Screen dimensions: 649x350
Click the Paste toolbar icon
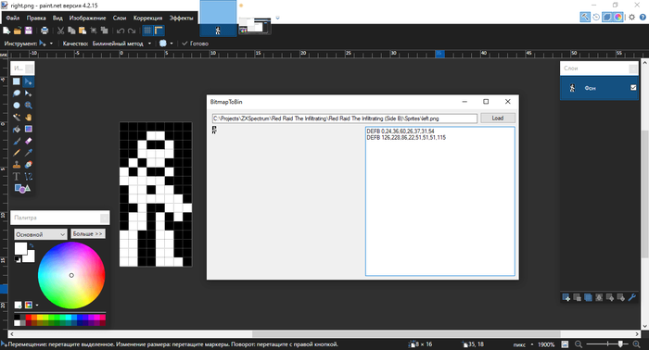pos(83,31)
